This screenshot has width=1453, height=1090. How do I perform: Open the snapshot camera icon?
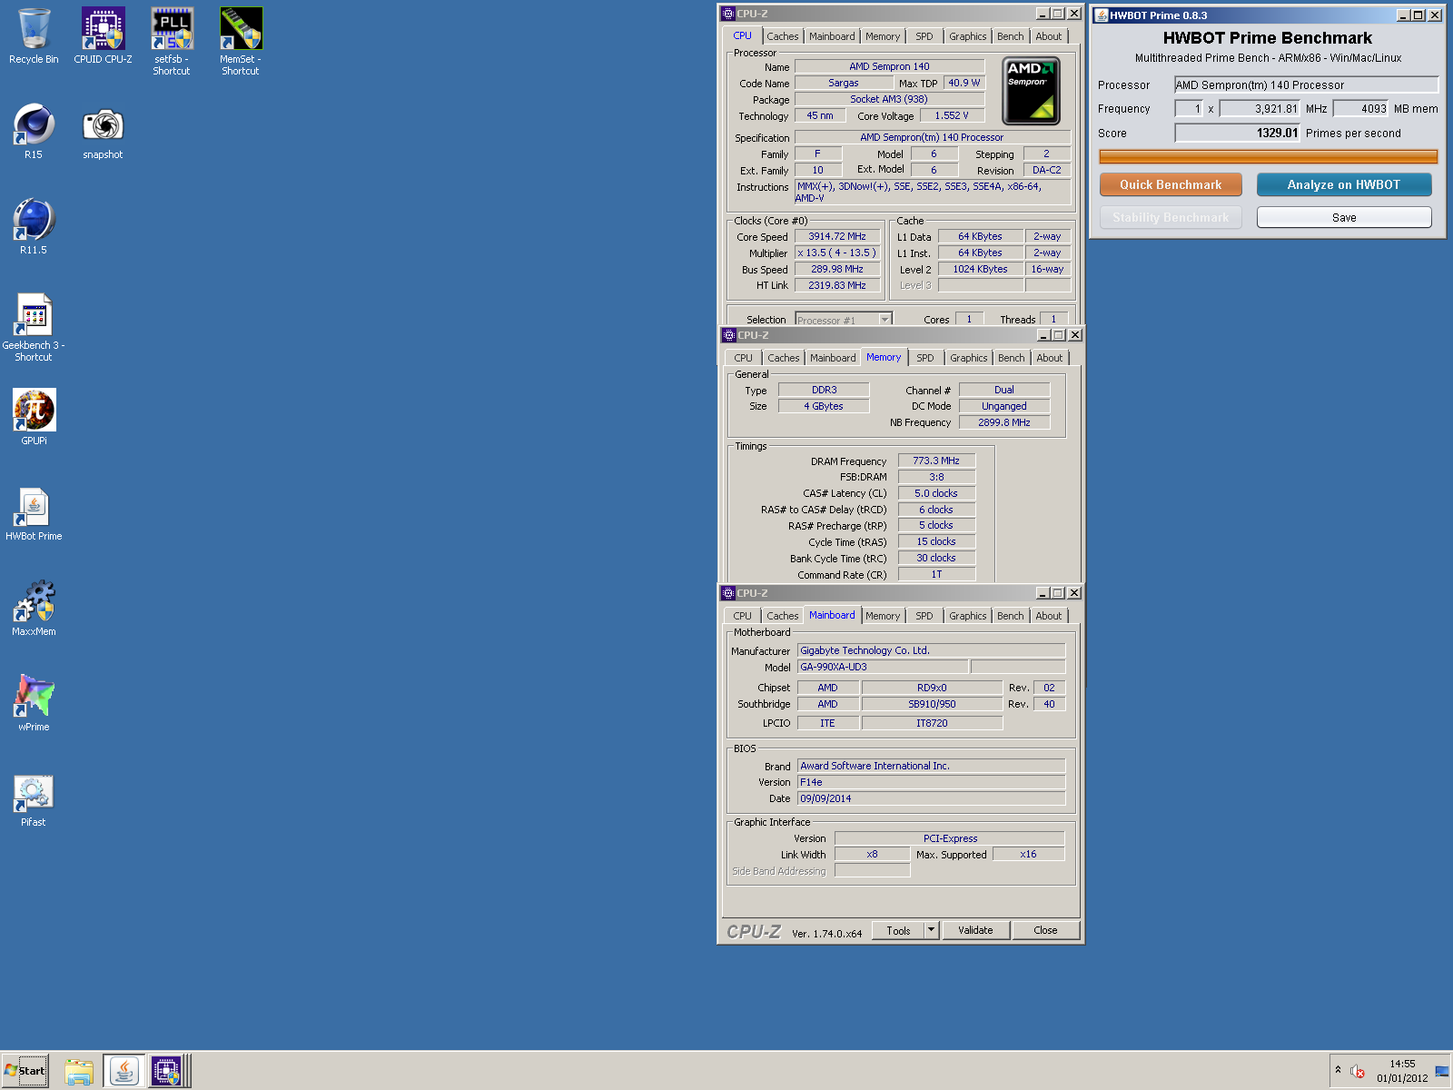103,132
